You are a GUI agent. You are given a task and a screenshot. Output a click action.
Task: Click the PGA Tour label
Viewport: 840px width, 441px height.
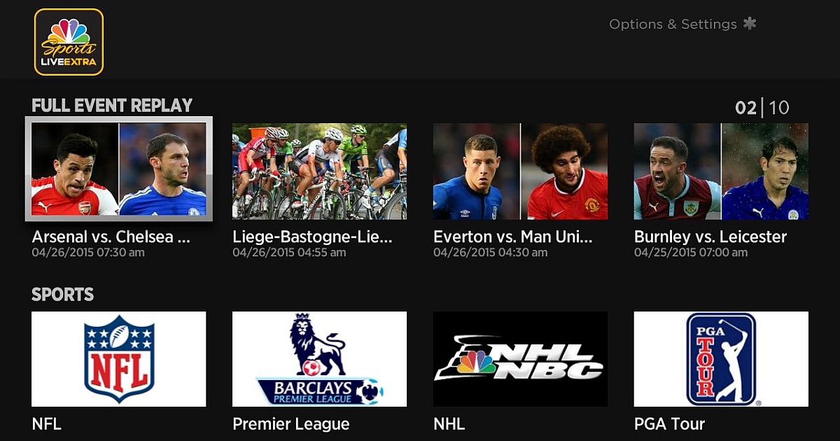point(670,423)
